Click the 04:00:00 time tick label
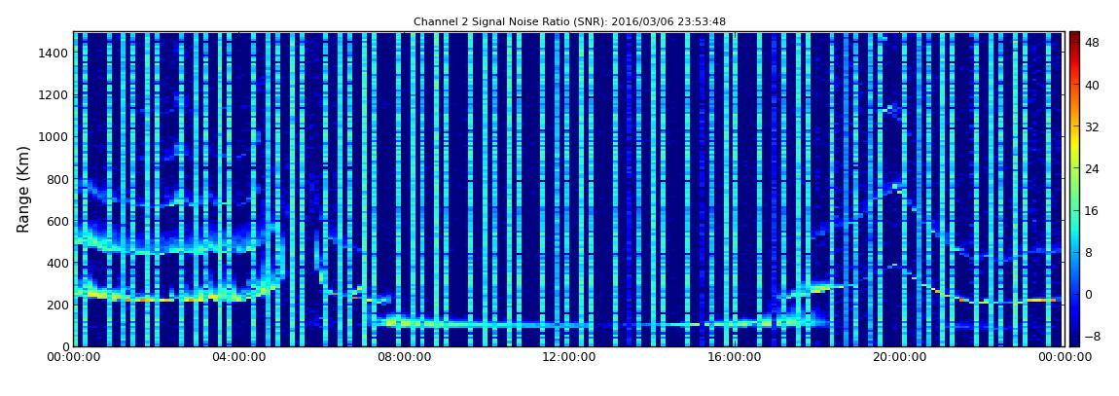Viewport: 1119px width, 396px height. tap(237, 357)
